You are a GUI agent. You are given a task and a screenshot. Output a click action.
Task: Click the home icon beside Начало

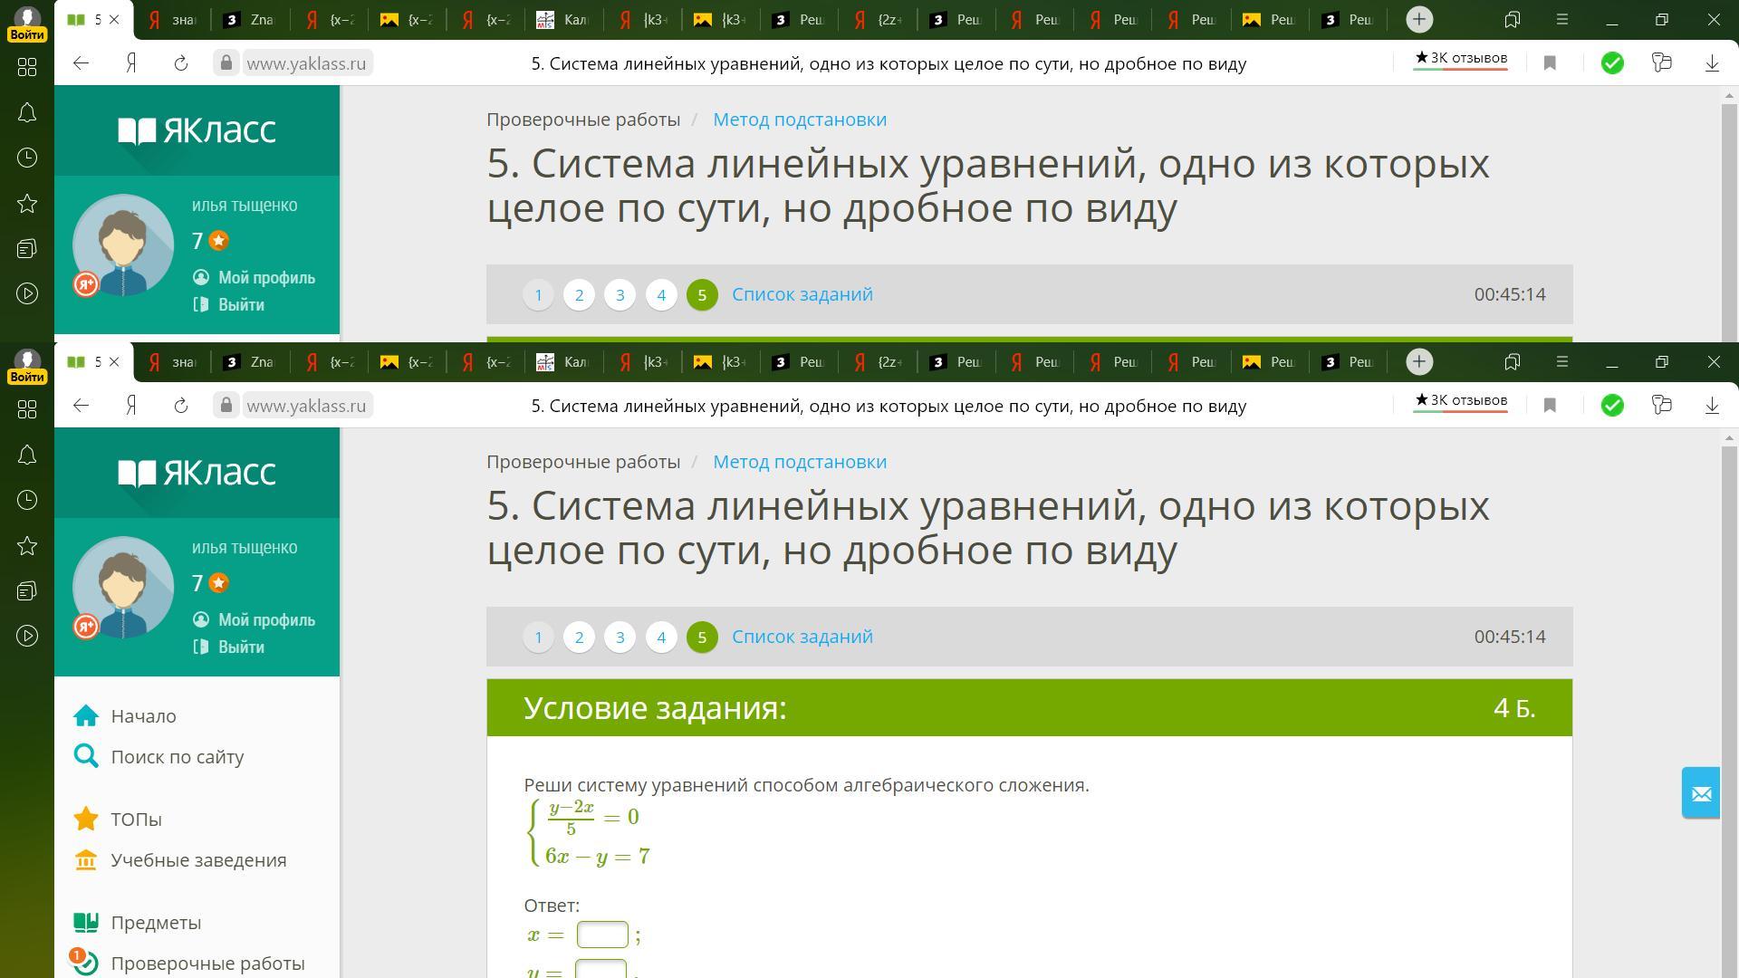tap(86, 715)
